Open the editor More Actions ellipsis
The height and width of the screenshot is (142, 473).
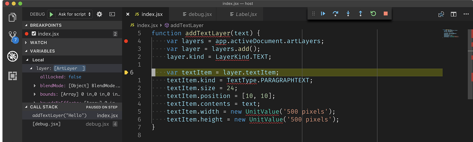[x=466, y=14]
